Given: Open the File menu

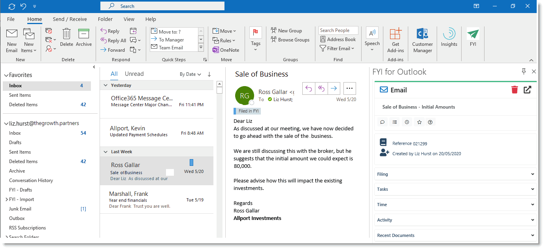Looking at the screenshot, I should click(11, 19).
